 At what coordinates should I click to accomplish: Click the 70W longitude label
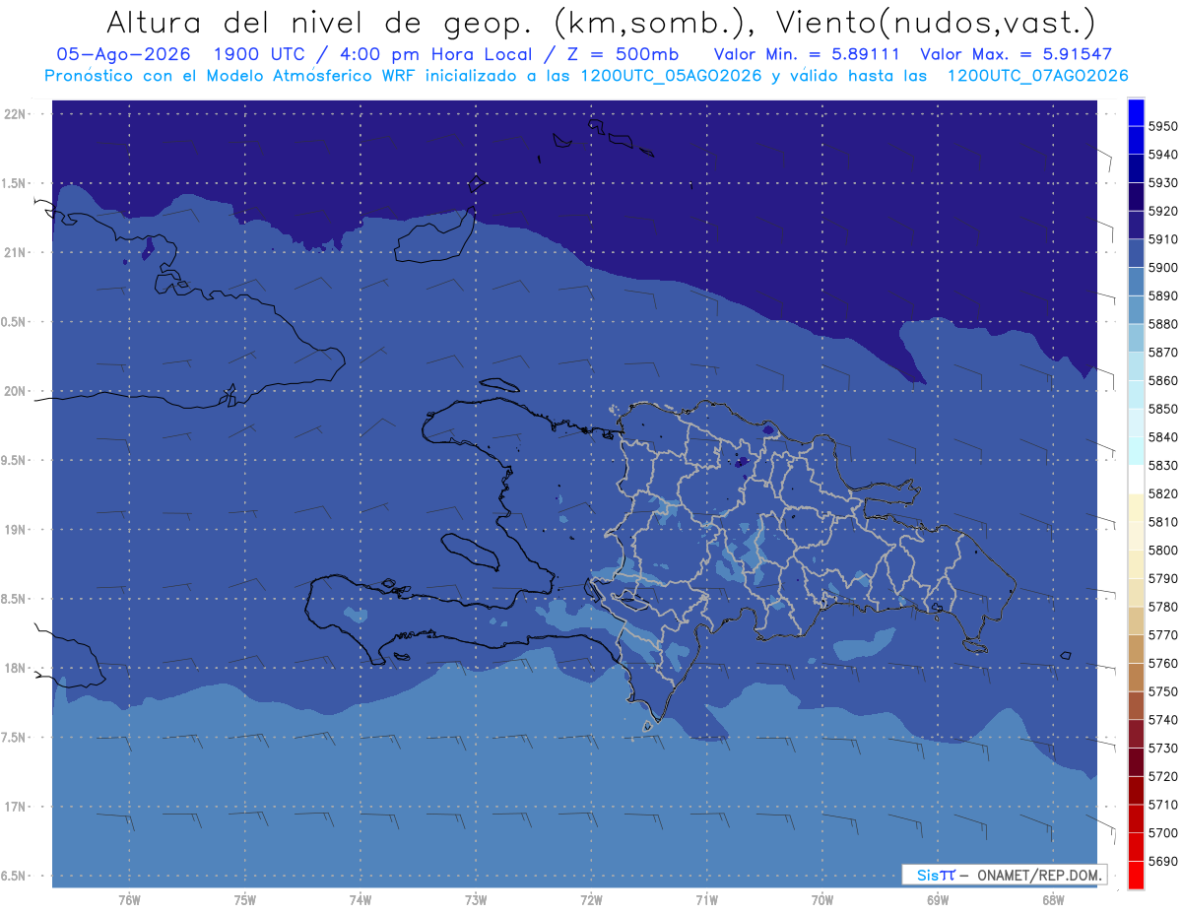[822, 900]
